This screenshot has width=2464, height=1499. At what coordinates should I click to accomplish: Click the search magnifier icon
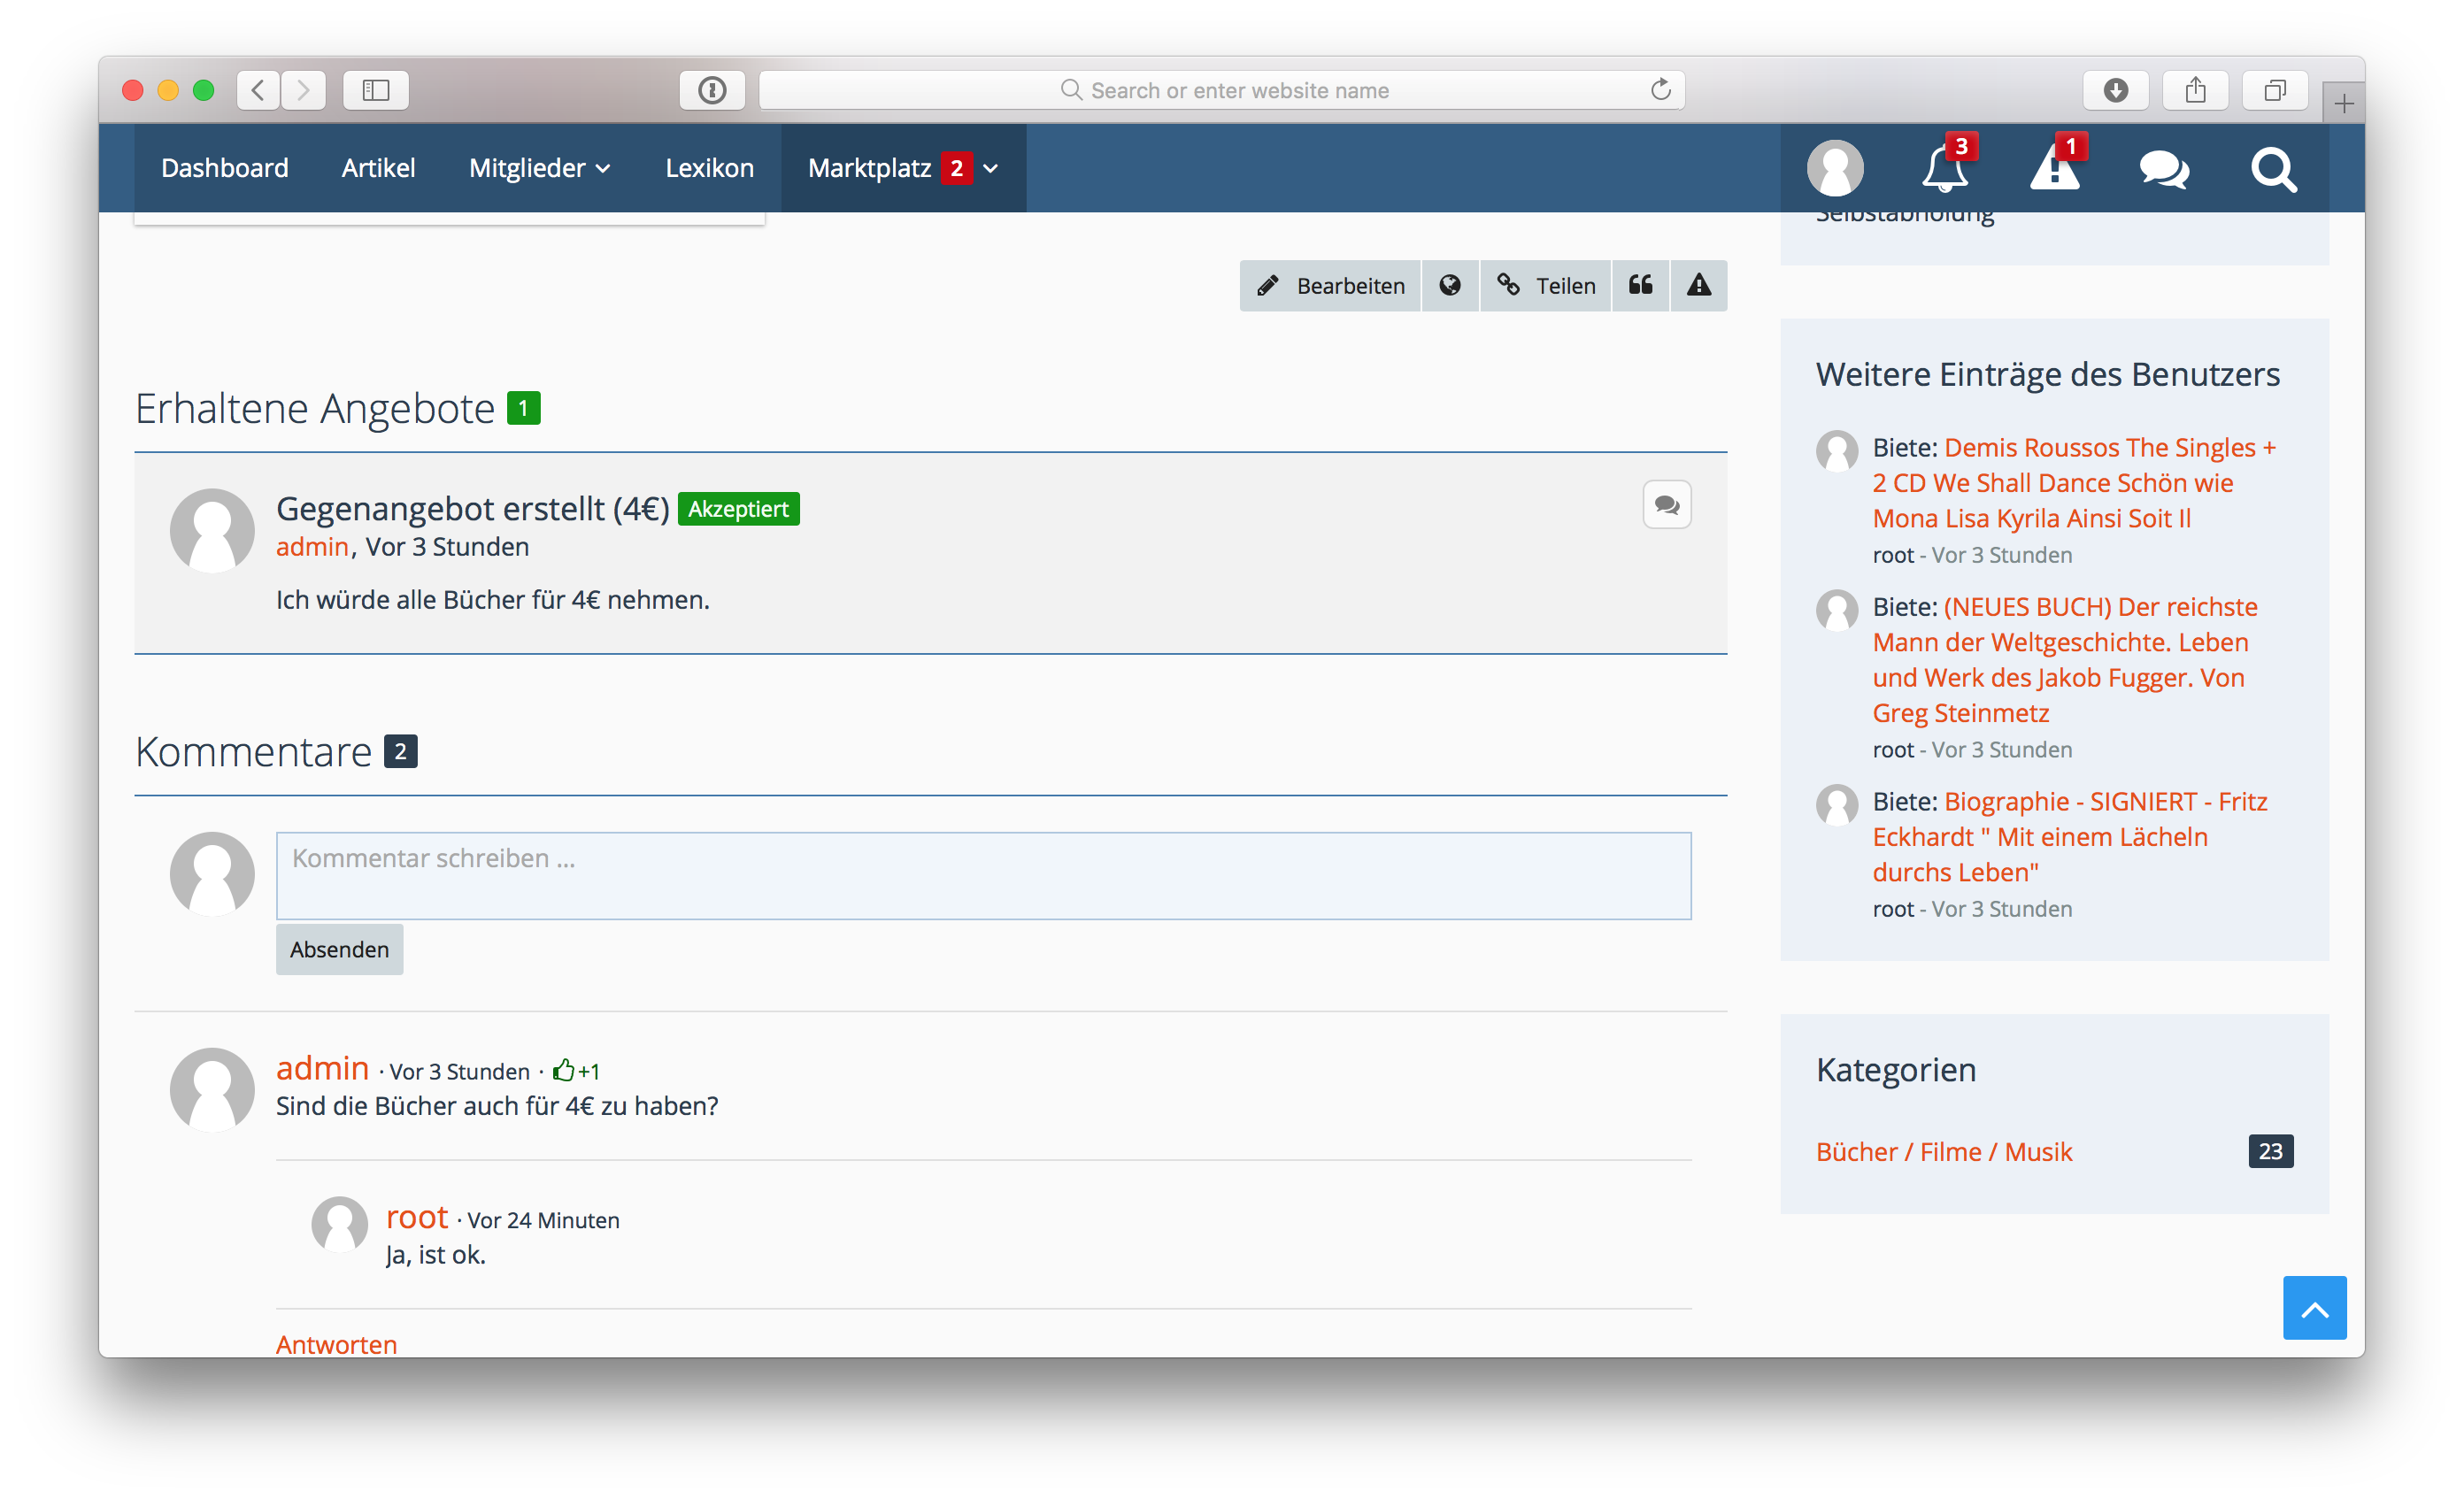click(x=2273, y=169)
